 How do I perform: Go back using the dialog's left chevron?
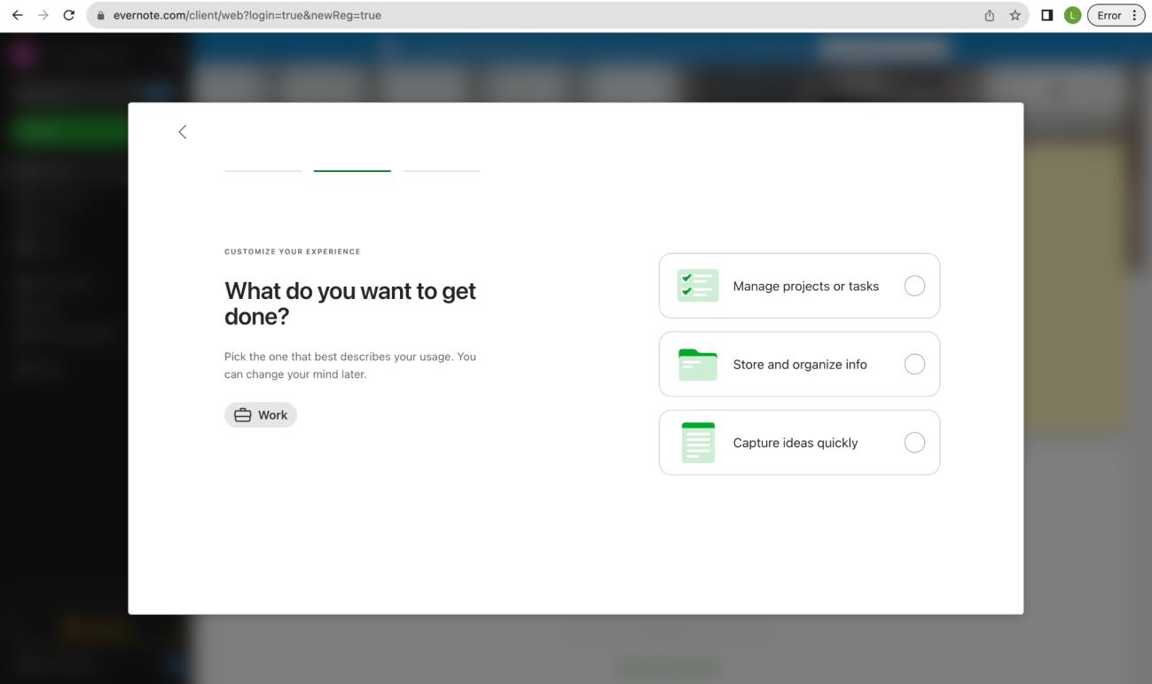(x=183, y=132)
